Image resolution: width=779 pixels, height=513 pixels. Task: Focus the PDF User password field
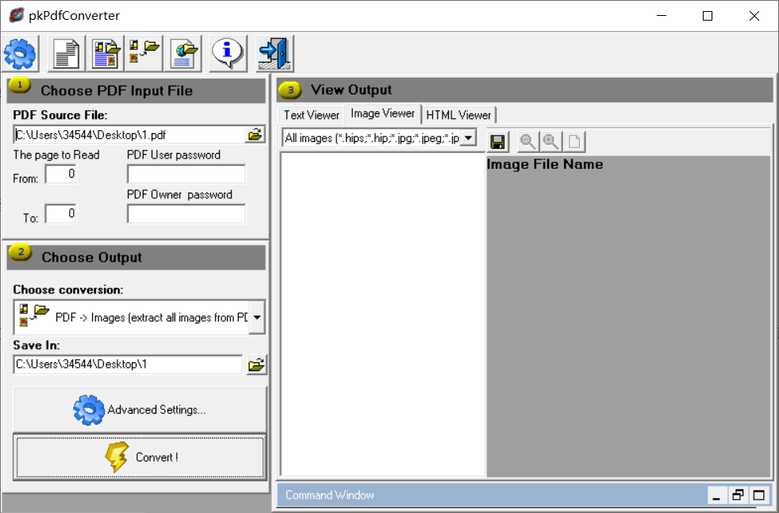[186, 174]
